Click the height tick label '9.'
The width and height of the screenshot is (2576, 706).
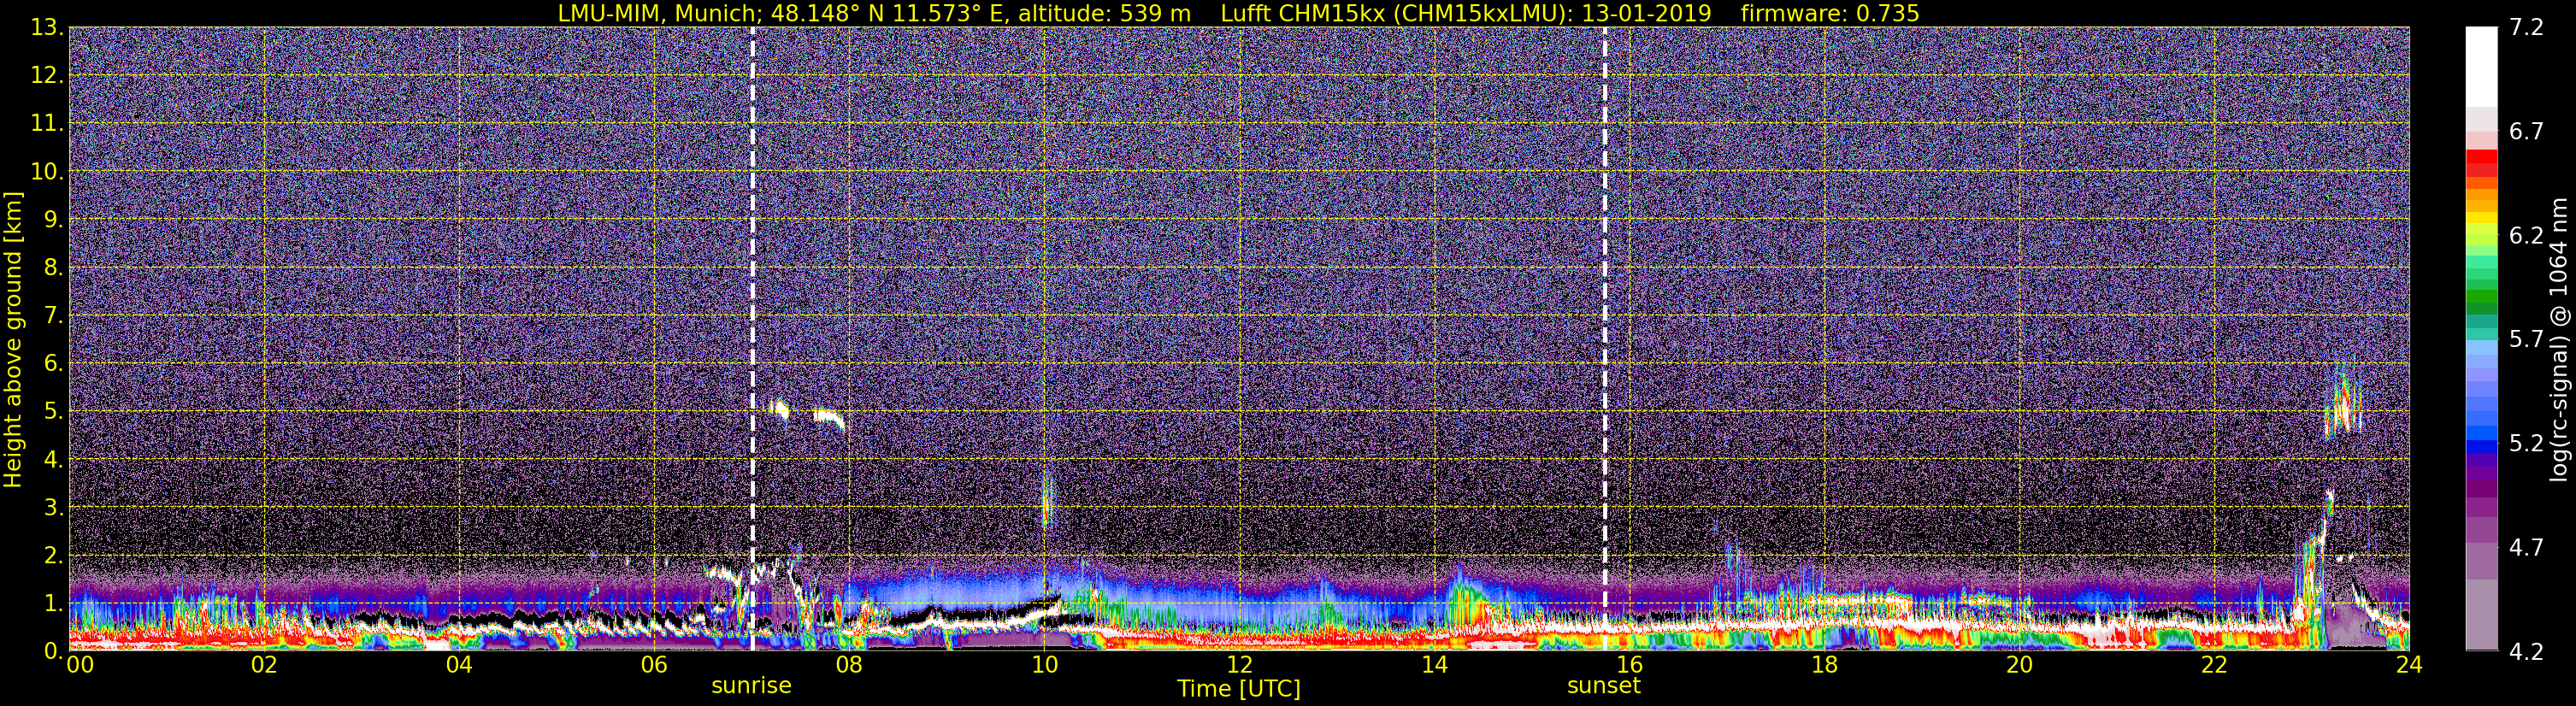point(52,220)
